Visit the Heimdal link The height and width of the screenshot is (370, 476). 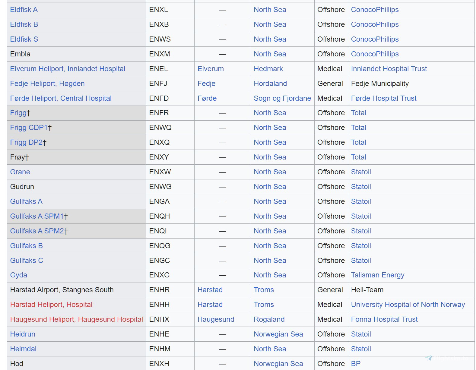click(x=23, y=349)
